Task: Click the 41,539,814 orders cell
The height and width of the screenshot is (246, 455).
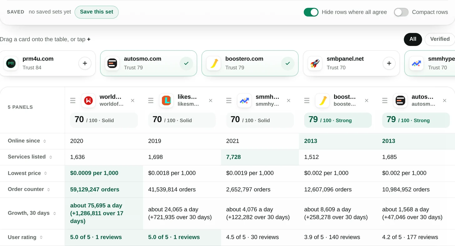Action: pyautogui.click(x=182, y=189)
